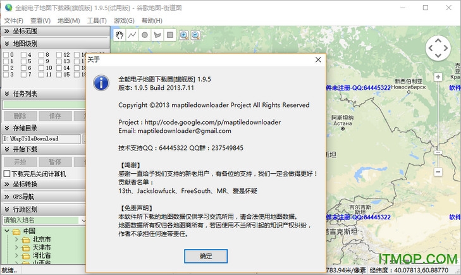461x275 pixels.
Task: Select the 河北省 tree item label
Action: tap(42, 255)
